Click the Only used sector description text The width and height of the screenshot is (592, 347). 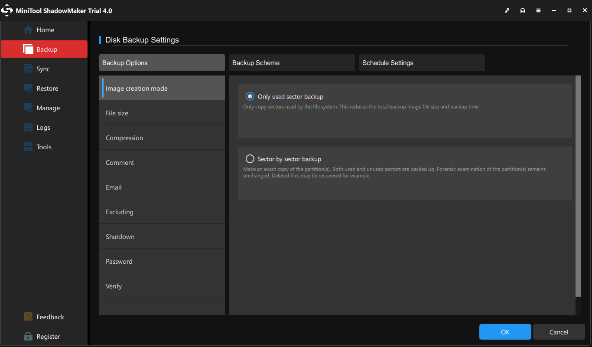[x=361, y=107]
